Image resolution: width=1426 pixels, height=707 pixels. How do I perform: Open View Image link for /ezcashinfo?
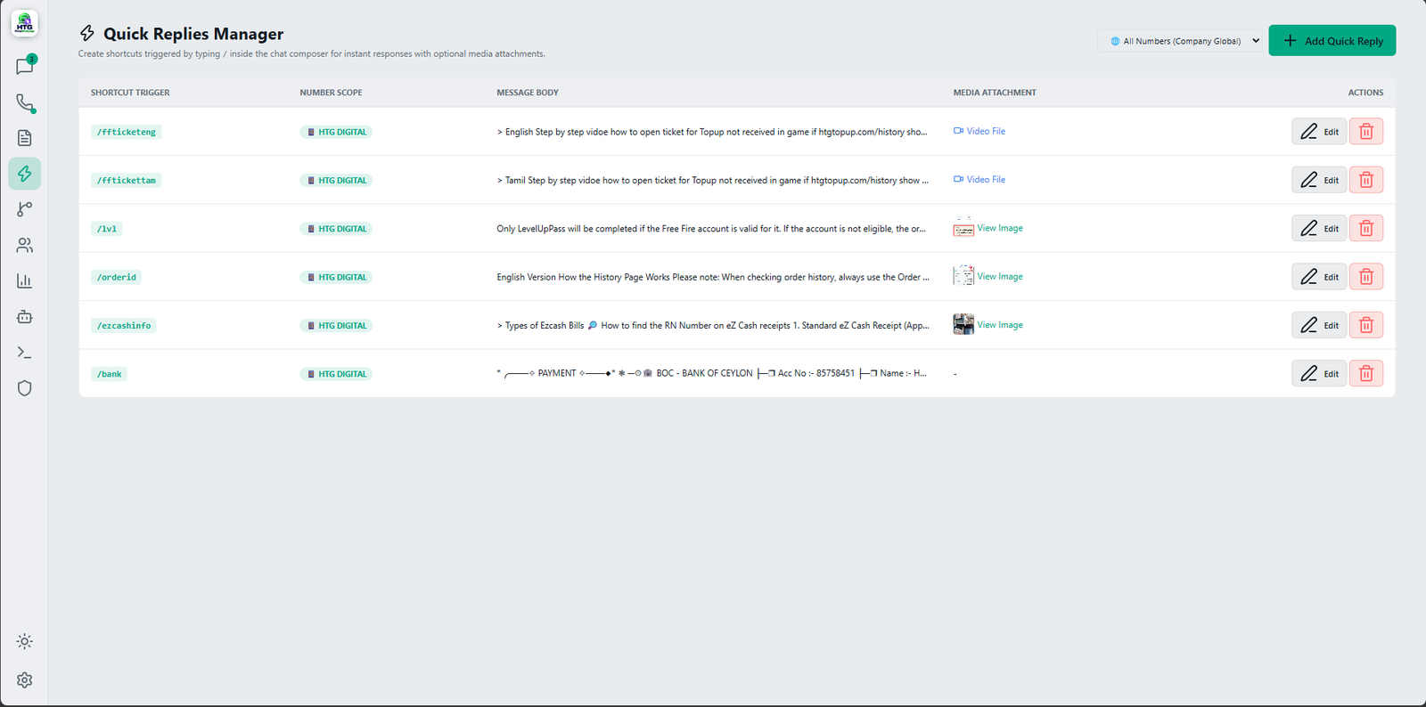(x=1000, y=325)
